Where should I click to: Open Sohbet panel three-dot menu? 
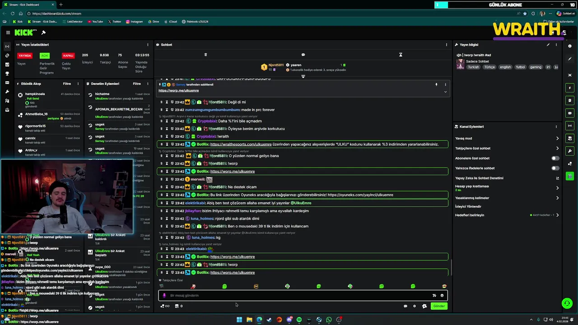point(447,45)
